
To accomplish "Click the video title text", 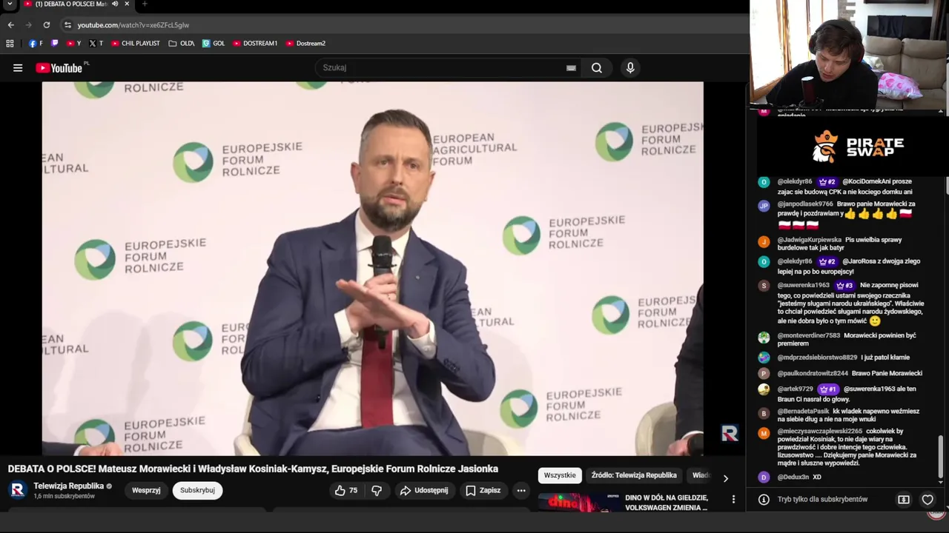I will [x=253, y=469].
